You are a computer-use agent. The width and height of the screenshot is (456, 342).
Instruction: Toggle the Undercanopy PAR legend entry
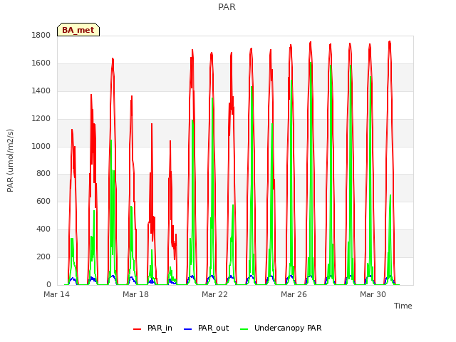[281, 328]
